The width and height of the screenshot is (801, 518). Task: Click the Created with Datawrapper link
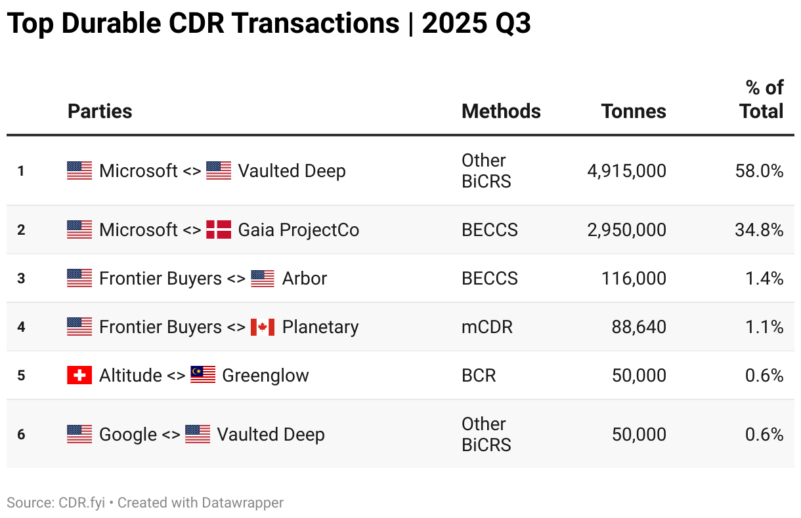pos(200,503)
